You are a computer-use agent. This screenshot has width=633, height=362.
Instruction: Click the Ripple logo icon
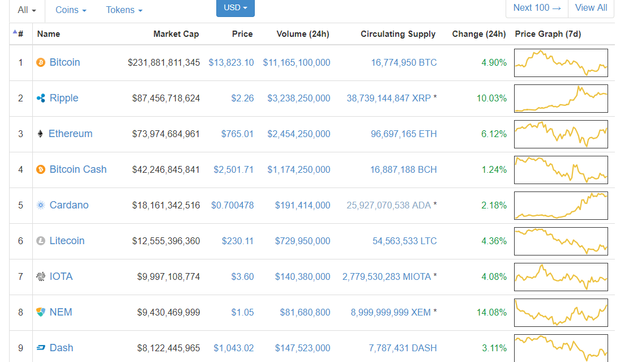[x=41, y=98]
